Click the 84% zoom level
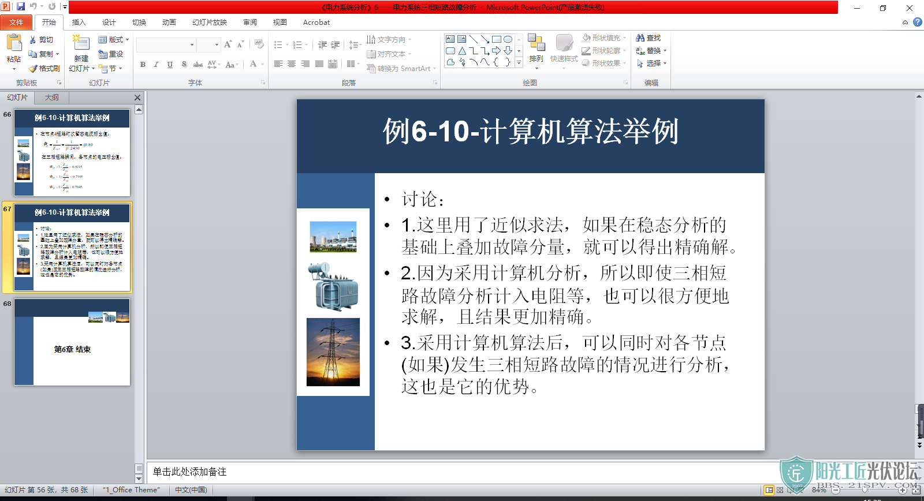The width and height of the screenshot is (924, 501). [819, 490]
